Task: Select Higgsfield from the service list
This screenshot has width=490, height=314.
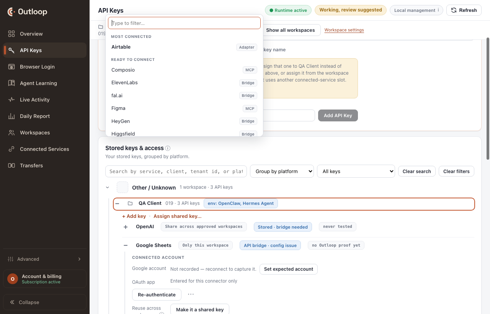Action: [184, 133]
